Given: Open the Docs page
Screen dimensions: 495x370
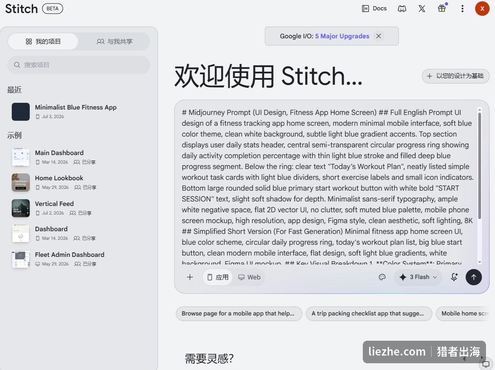Looking at the screenshot, I should 374,9.
